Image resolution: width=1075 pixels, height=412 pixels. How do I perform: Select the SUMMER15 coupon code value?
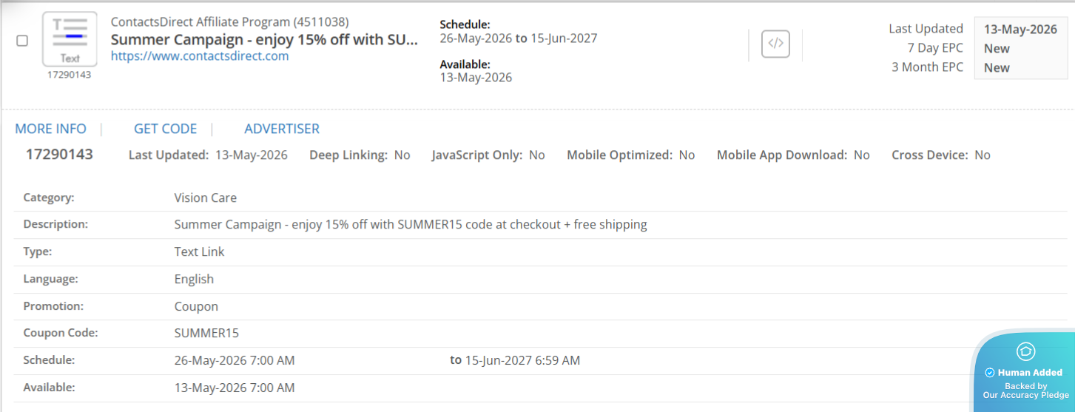pyautogui.click(x=206, y=333)
